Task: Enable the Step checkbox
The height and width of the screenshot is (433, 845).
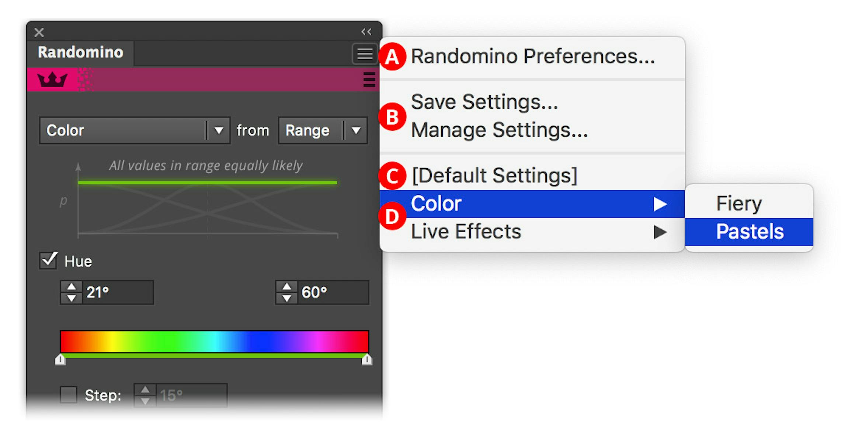Action: pos(68,396)
